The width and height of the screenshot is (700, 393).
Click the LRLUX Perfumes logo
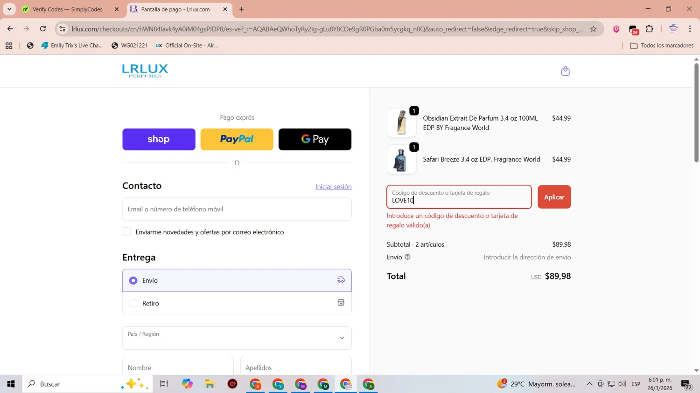145,71
